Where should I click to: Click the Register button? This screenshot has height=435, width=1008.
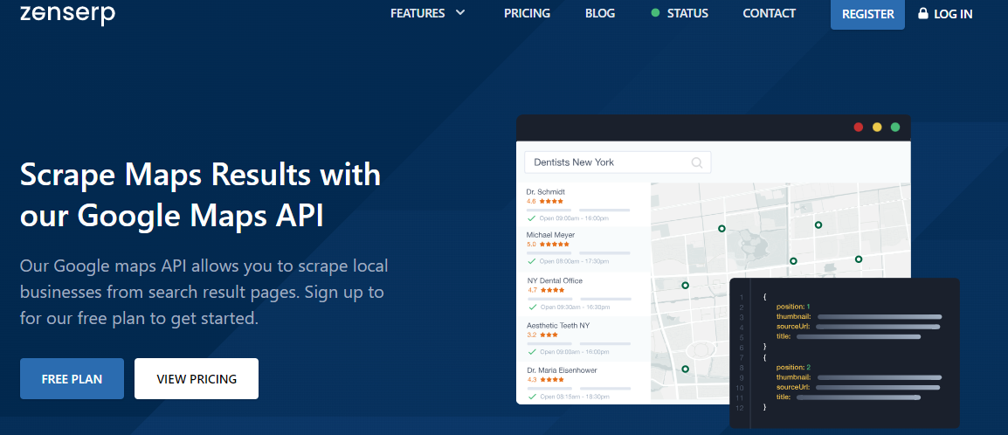[x=867, y=14]
